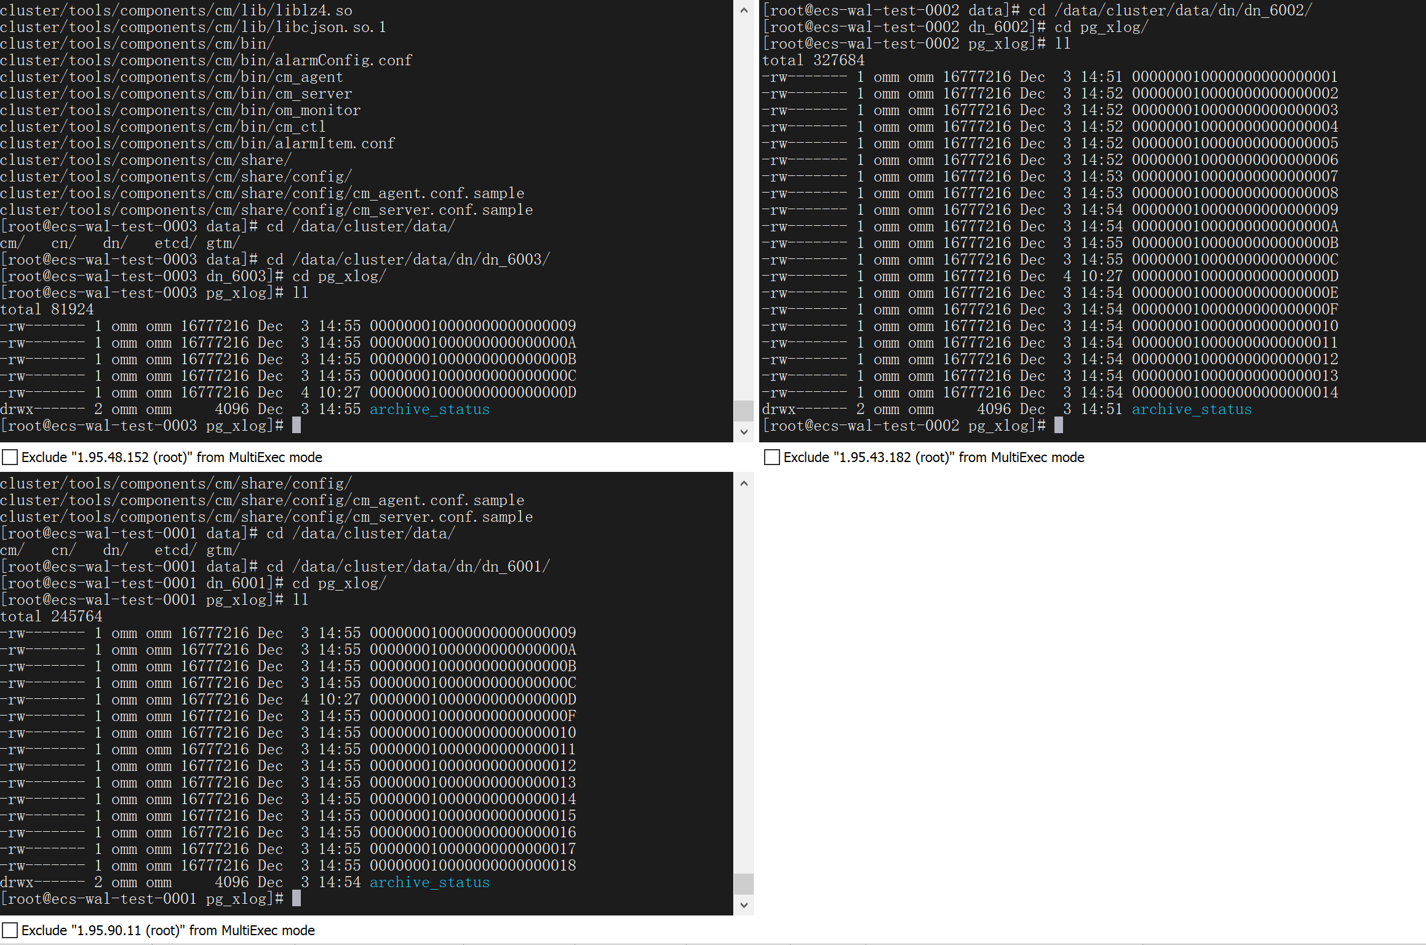Click archive_status in ecs-wal-test-0003 listing
The width and height of the screenshot is (1426, 945).
tap(429, 410)
